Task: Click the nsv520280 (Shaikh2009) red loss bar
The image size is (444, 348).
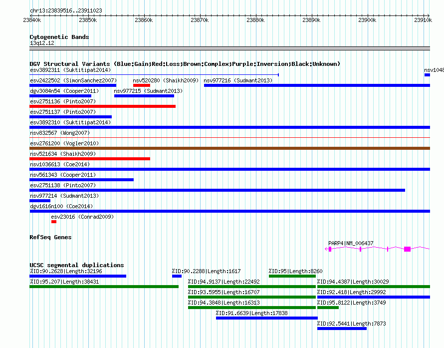Action: tap(142, 85)
